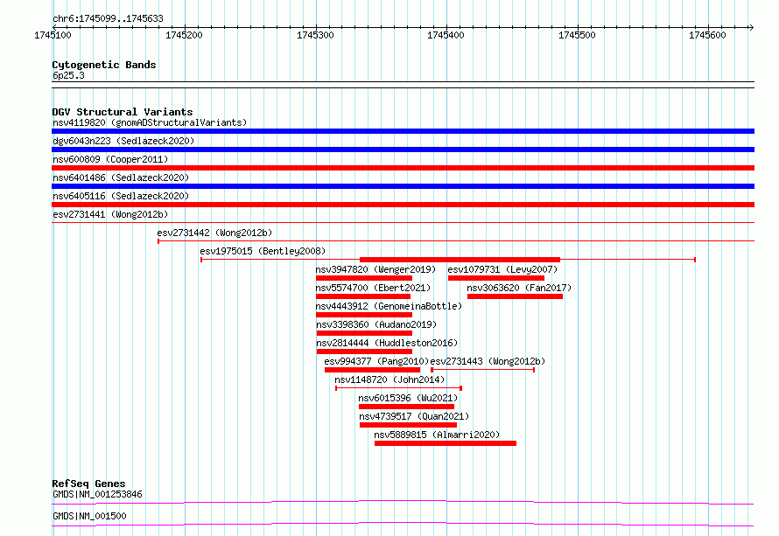This screenshot has width=779, height=536.
Task: Click nsv3947820 Wenger2019 label
Action: (x=375, y=269)
